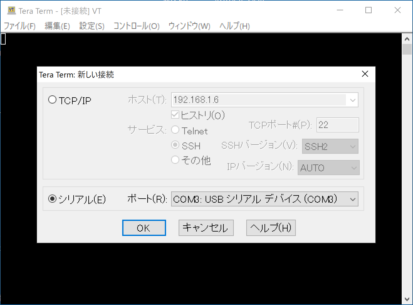Open the コントロール(O) menu
This screenshot has width=413, height=305.
coord(136,26)
